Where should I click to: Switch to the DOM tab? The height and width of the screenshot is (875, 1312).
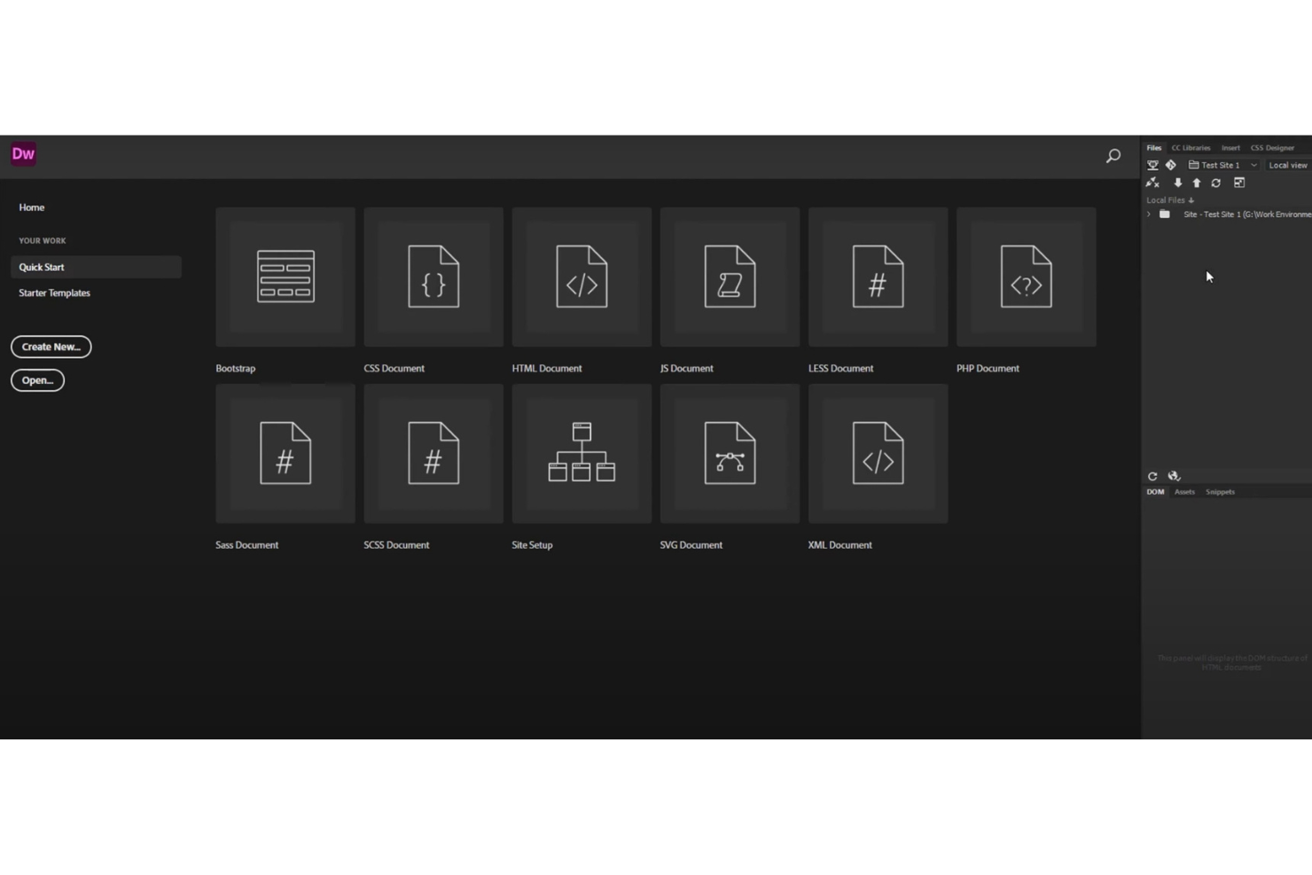coord(1155,492)
